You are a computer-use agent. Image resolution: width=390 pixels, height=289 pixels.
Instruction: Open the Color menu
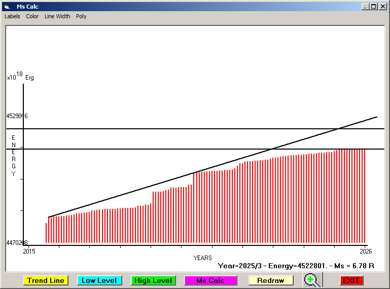(32, 16)
